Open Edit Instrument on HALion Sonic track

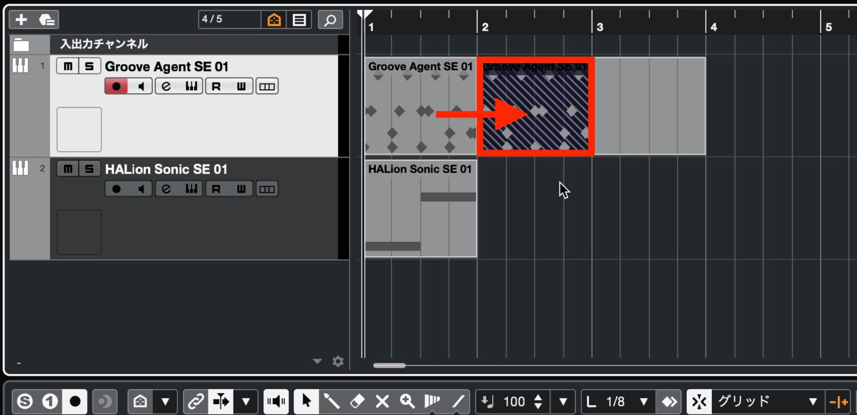[x=191, y=189]
